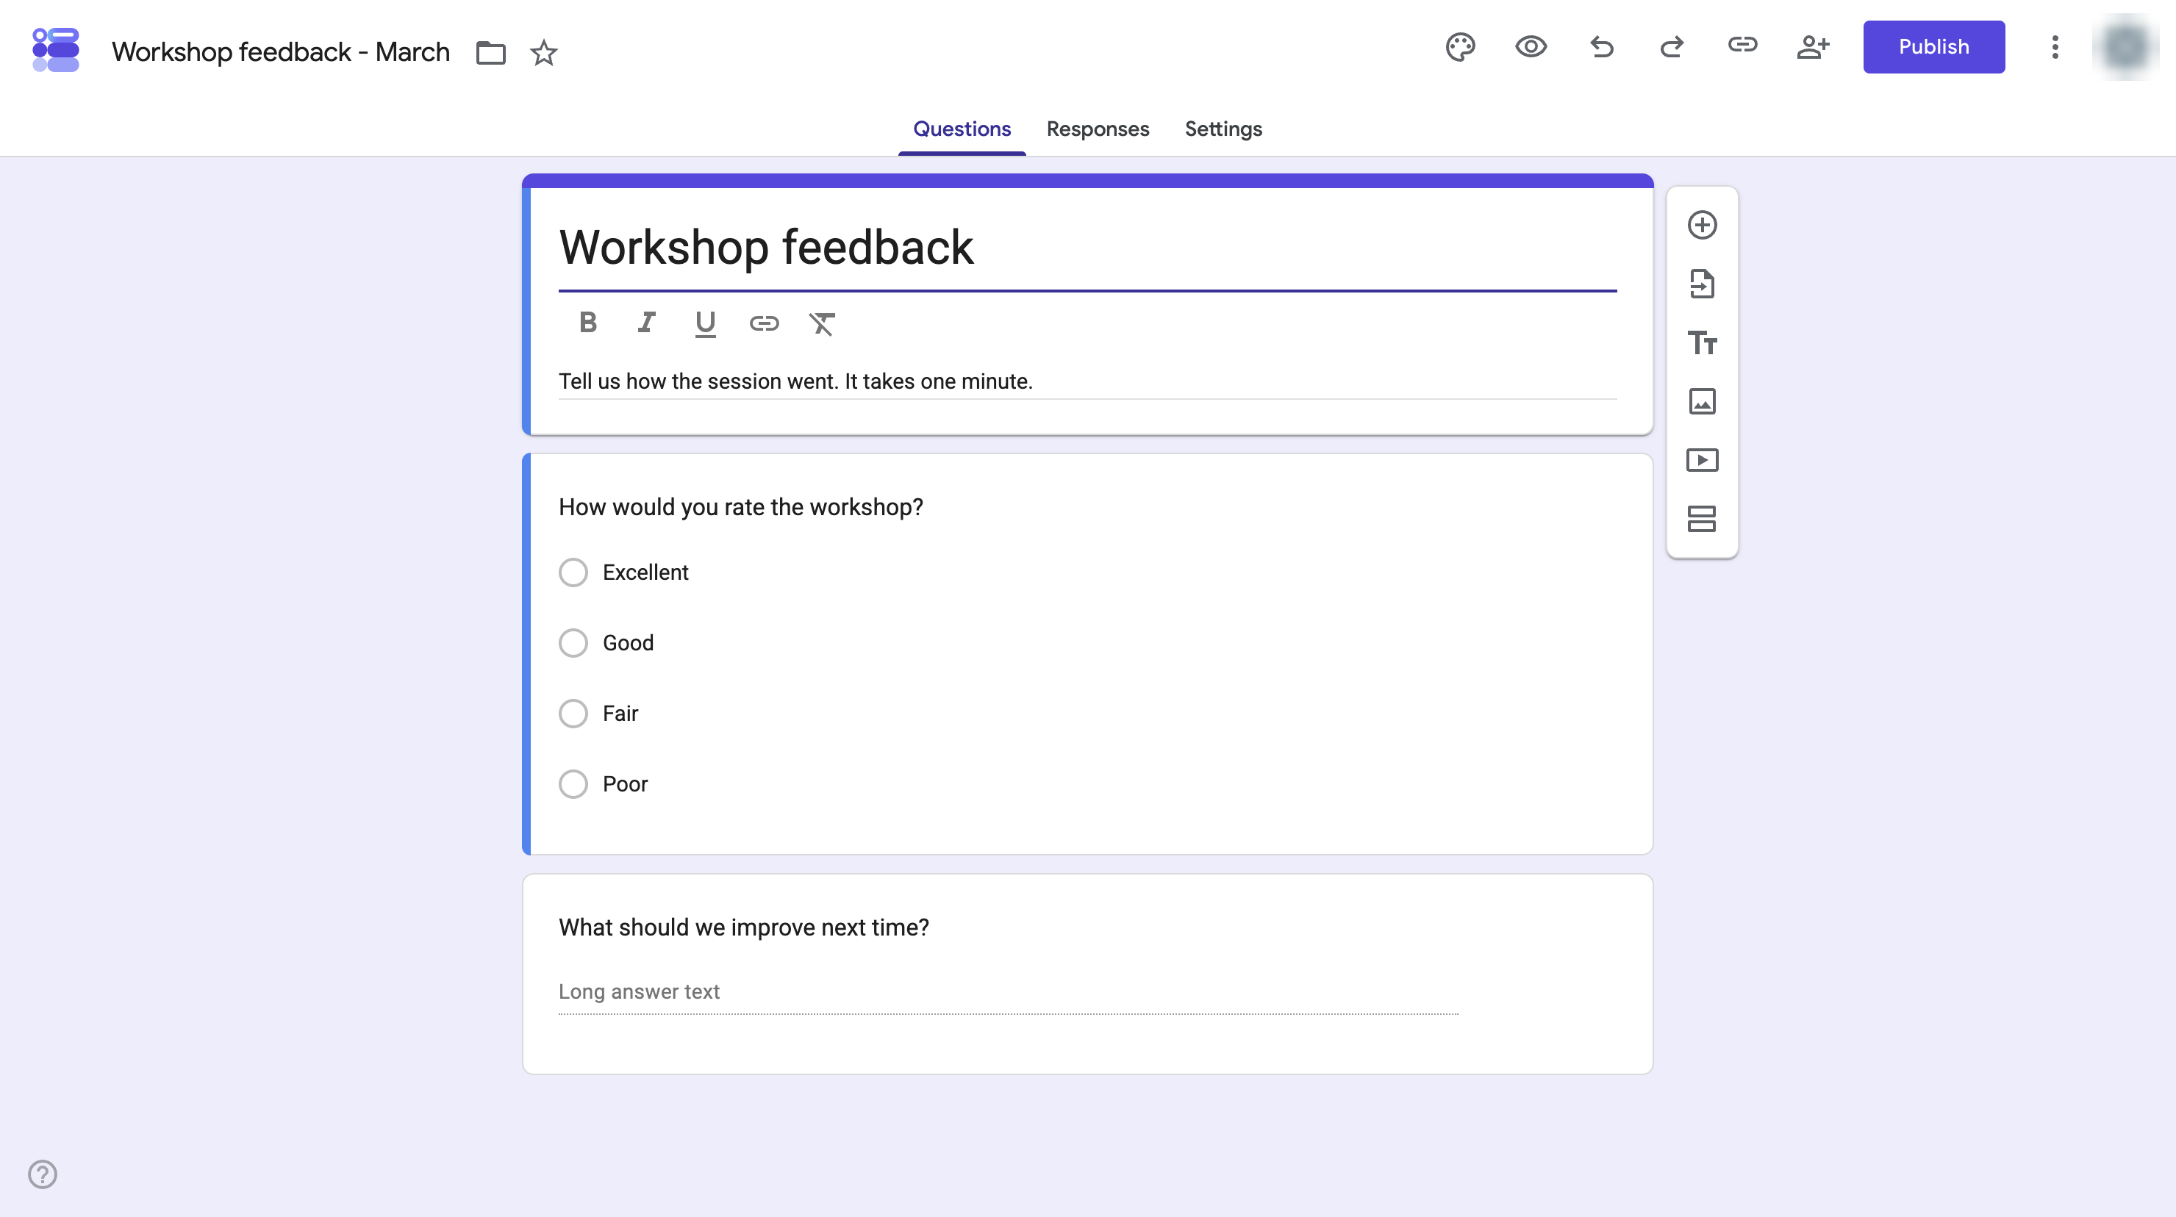Image resolution: width=2176 pixels, height=1217 pixels.
Task: Apply bold to the form title
Action: pyautogui.click(x=588, y=323)
